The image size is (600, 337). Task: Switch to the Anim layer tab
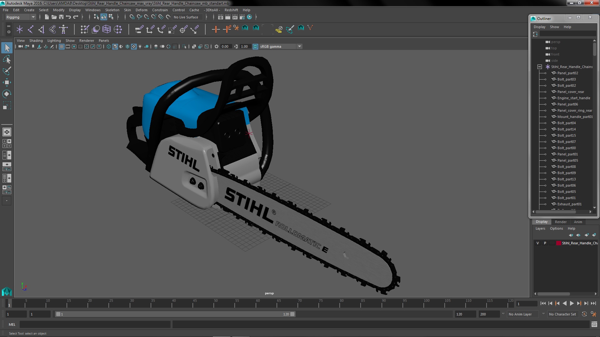click(578, 222)
